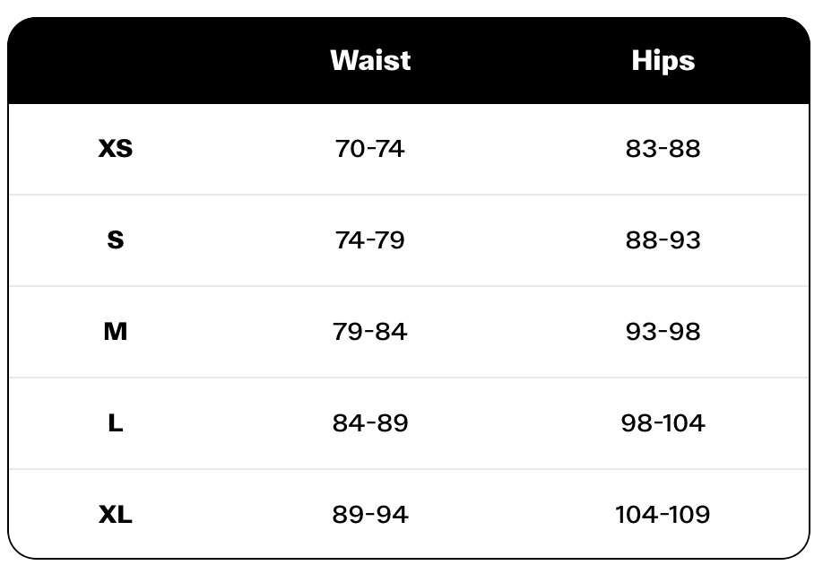
Task: Click the S hips value 88-93
Action: (663, 240)
